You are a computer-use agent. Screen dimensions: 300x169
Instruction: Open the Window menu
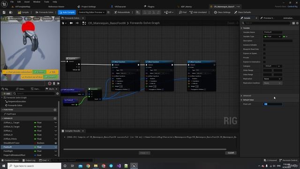tap(37, 2)
